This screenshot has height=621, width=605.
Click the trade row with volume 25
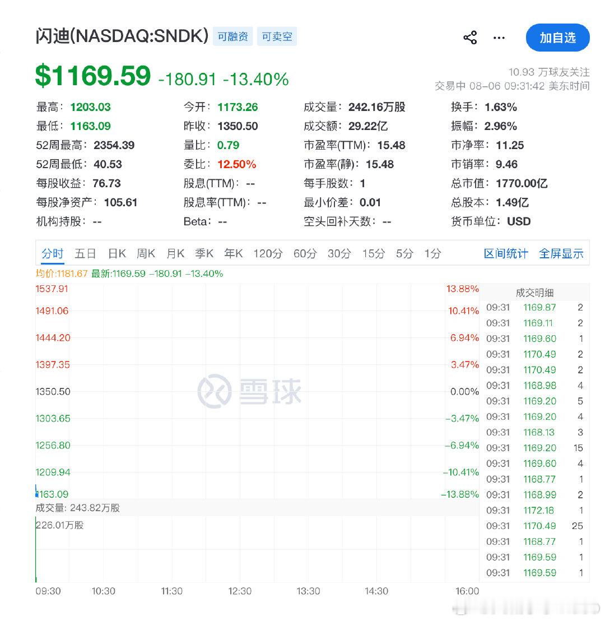point(535,526)
